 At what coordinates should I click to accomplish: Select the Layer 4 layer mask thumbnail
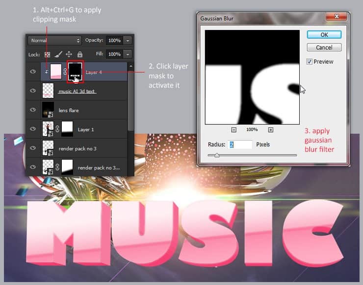point(75,72)
